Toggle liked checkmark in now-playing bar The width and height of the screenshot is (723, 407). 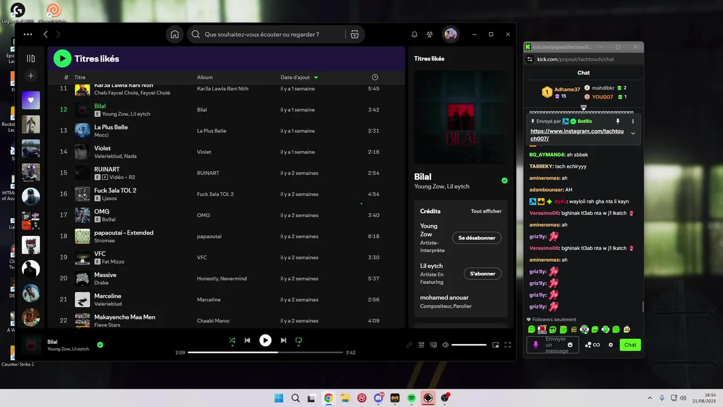(x=100, y=344)
